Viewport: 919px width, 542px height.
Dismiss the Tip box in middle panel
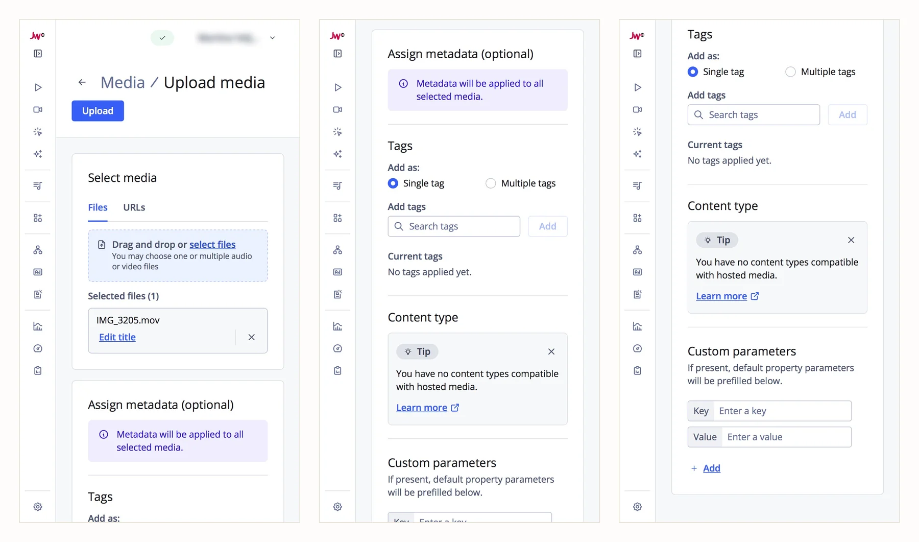(551, 351)
